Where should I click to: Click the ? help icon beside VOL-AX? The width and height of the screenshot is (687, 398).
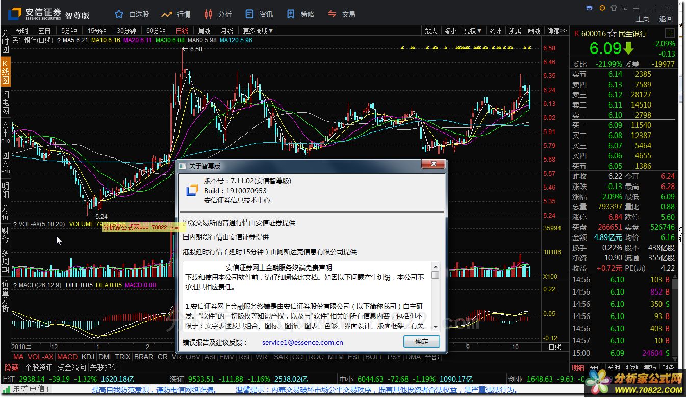point(14,224)
